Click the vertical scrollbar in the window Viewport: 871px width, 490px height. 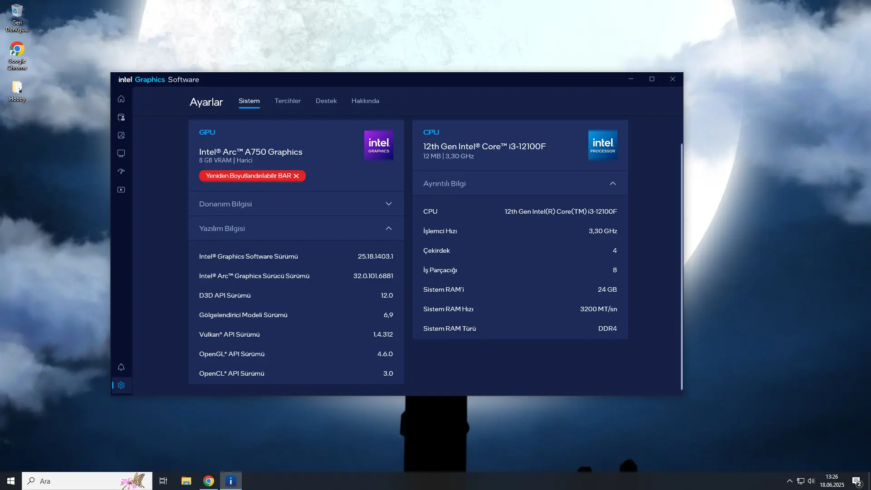point(681,267)
